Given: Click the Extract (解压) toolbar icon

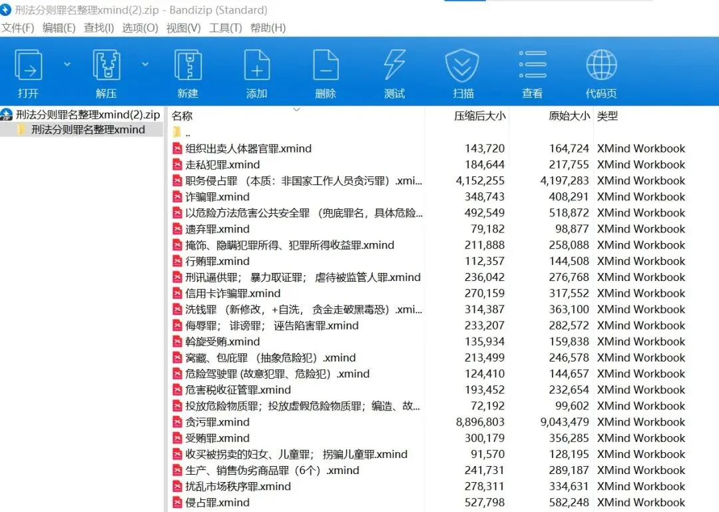Looking at the screenshot, I should (107, 65).
